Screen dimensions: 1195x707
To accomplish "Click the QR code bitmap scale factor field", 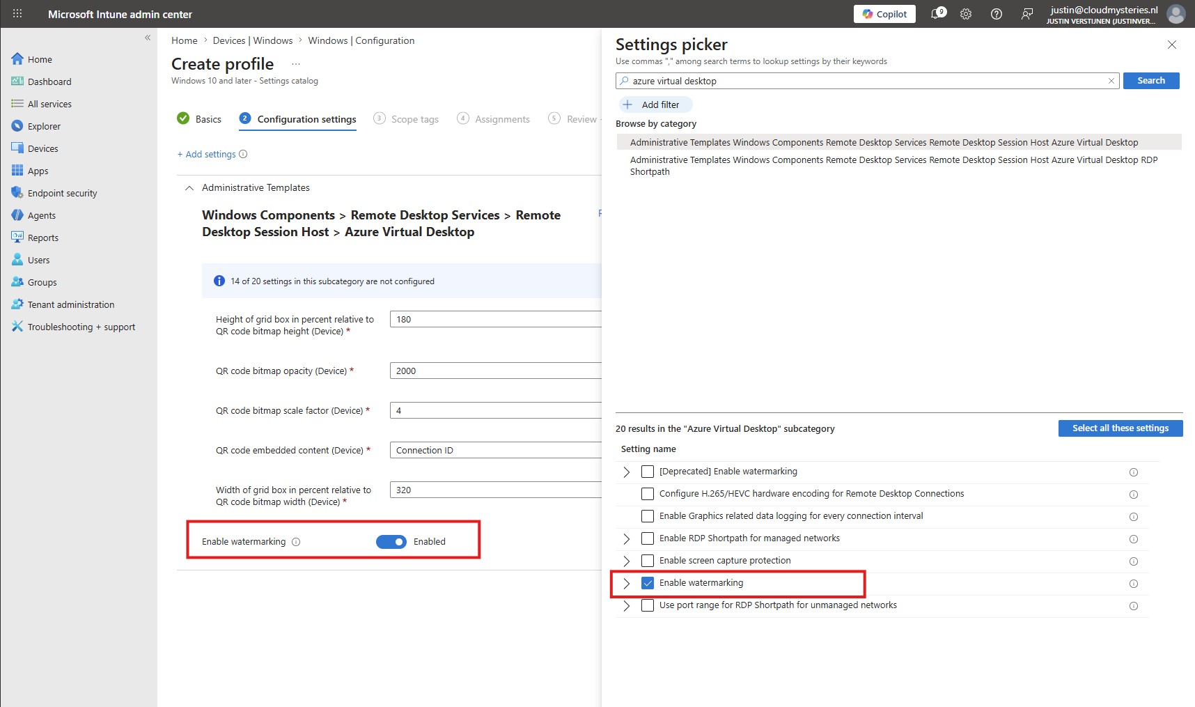I will [x=496, y=411].
